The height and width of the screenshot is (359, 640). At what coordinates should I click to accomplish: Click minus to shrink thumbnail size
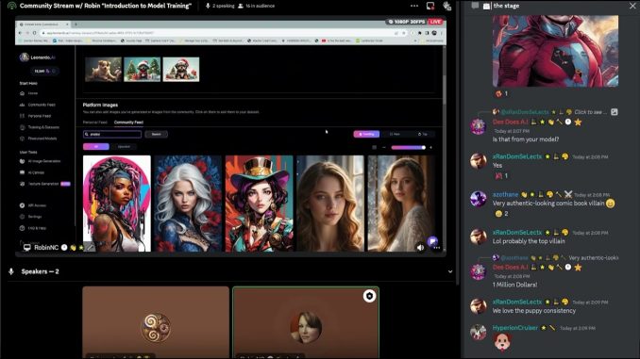384,148
